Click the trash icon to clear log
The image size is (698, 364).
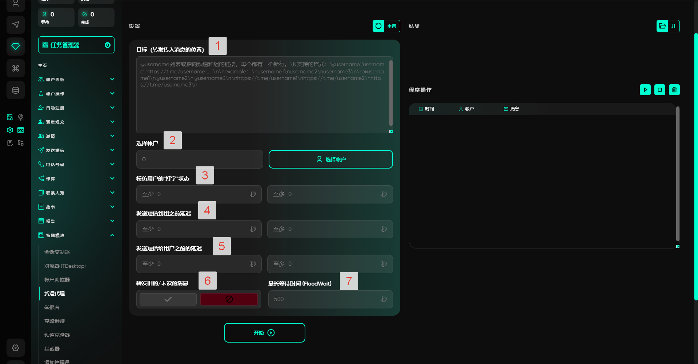(674, 90)
